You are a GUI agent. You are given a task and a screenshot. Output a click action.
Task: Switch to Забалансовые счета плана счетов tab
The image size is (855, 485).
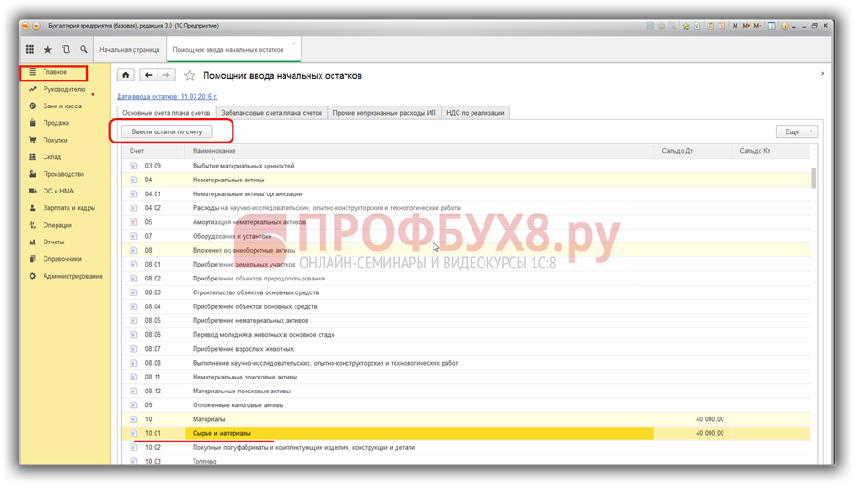[x=273, y=113]
